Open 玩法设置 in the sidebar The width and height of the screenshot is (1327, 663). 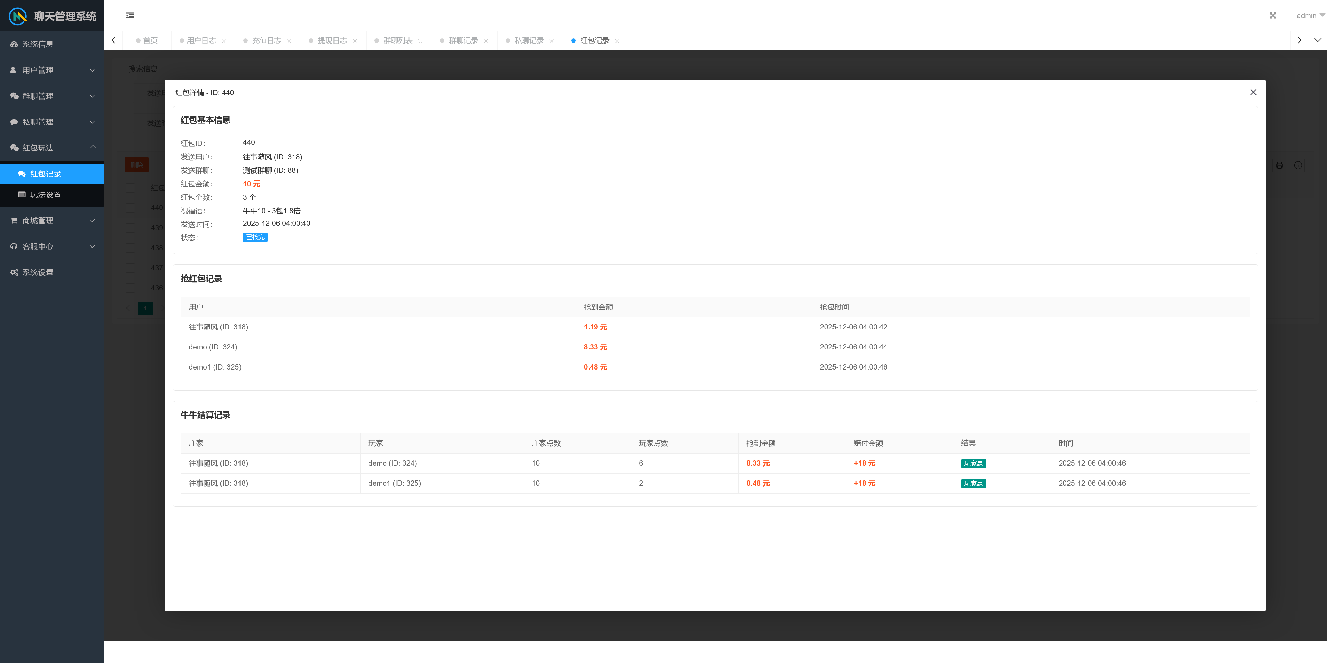click(x=45, y=194)
